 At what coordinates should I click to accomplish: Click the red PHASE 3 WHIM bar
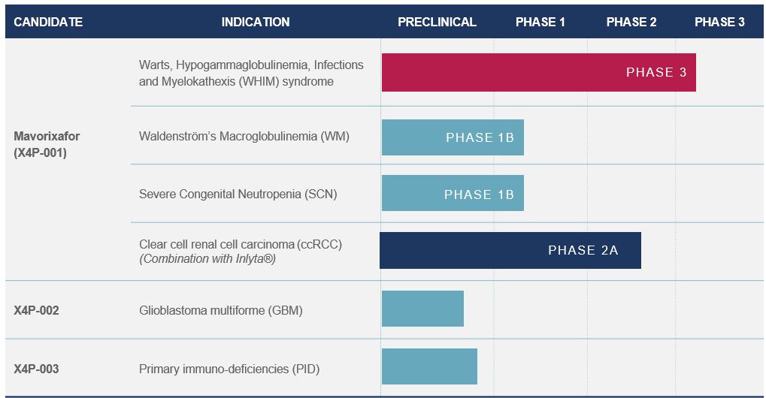pyautogui.click(x=538, y=72)
